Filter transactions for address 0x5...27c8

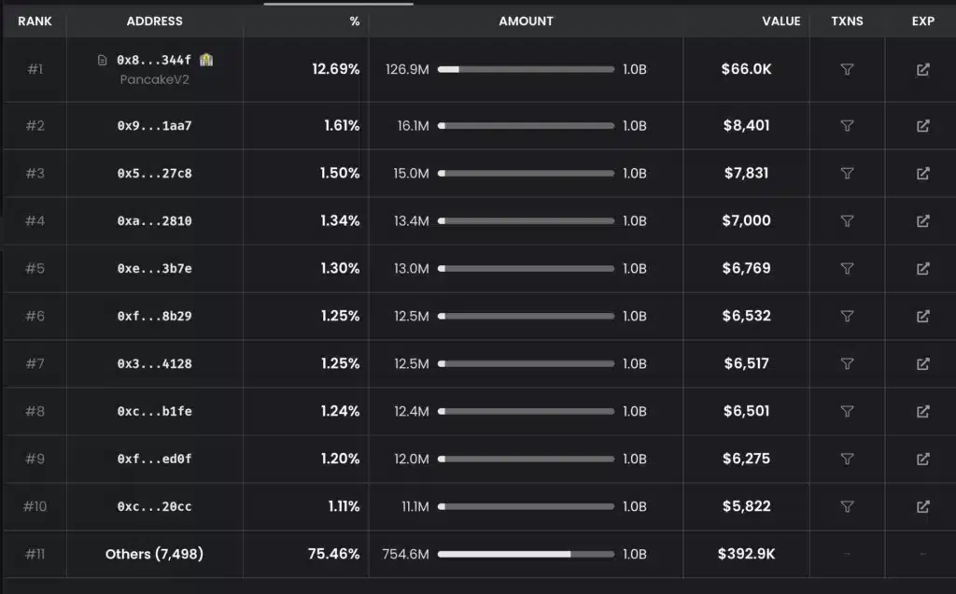pyautogui.click(x=847, y=173)
